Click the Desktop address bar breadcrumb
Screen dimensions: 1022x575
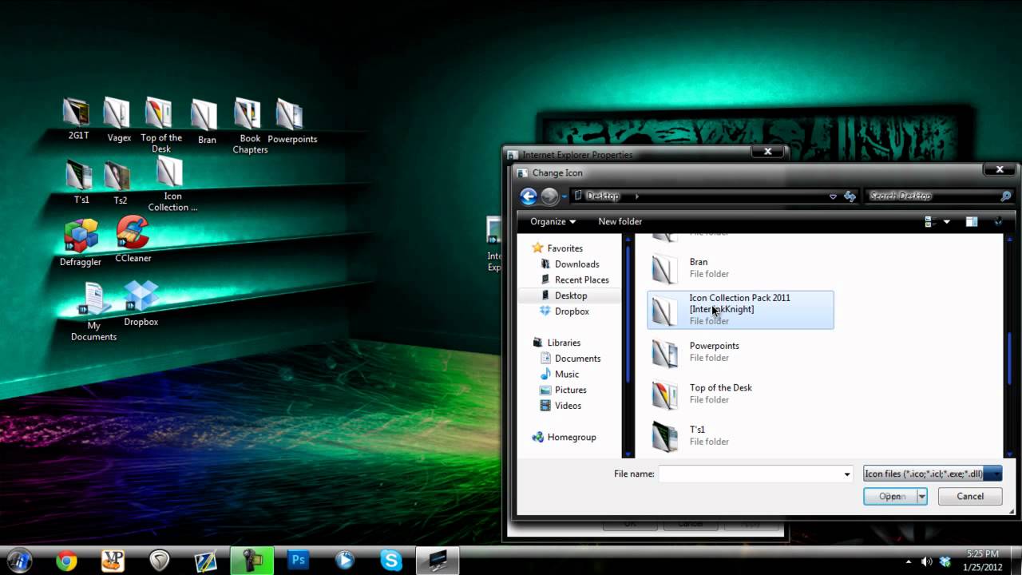[602, 196]
